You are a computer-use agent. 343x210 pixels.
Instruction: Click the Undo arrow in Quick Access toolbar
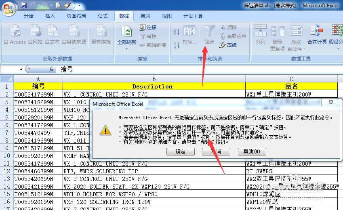click(x=33, y=5)
